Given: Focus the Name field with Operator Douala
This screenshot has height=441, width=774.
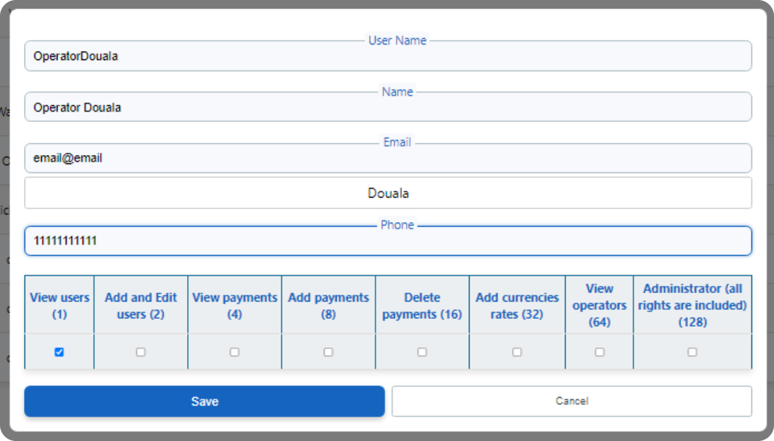Looking at the screenshot, I should pos(388,107).
